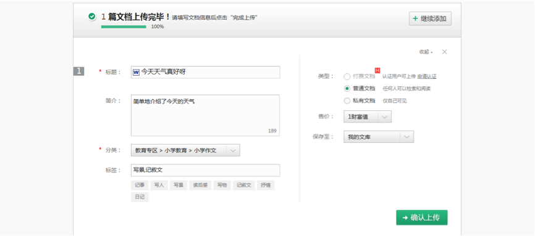Close the document info panel with X

point(444,52)
